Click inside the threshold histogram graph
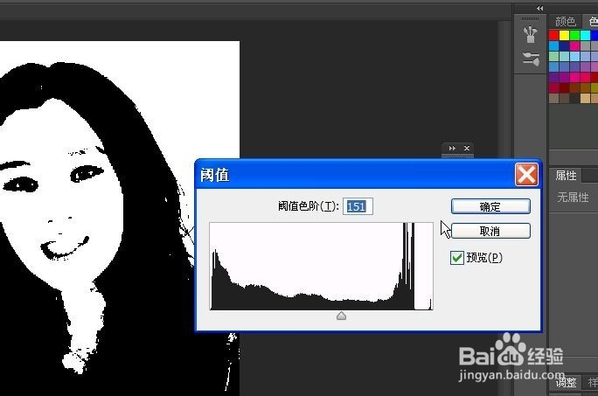This screenshot has width=598, height=396. tap(321, 267)
